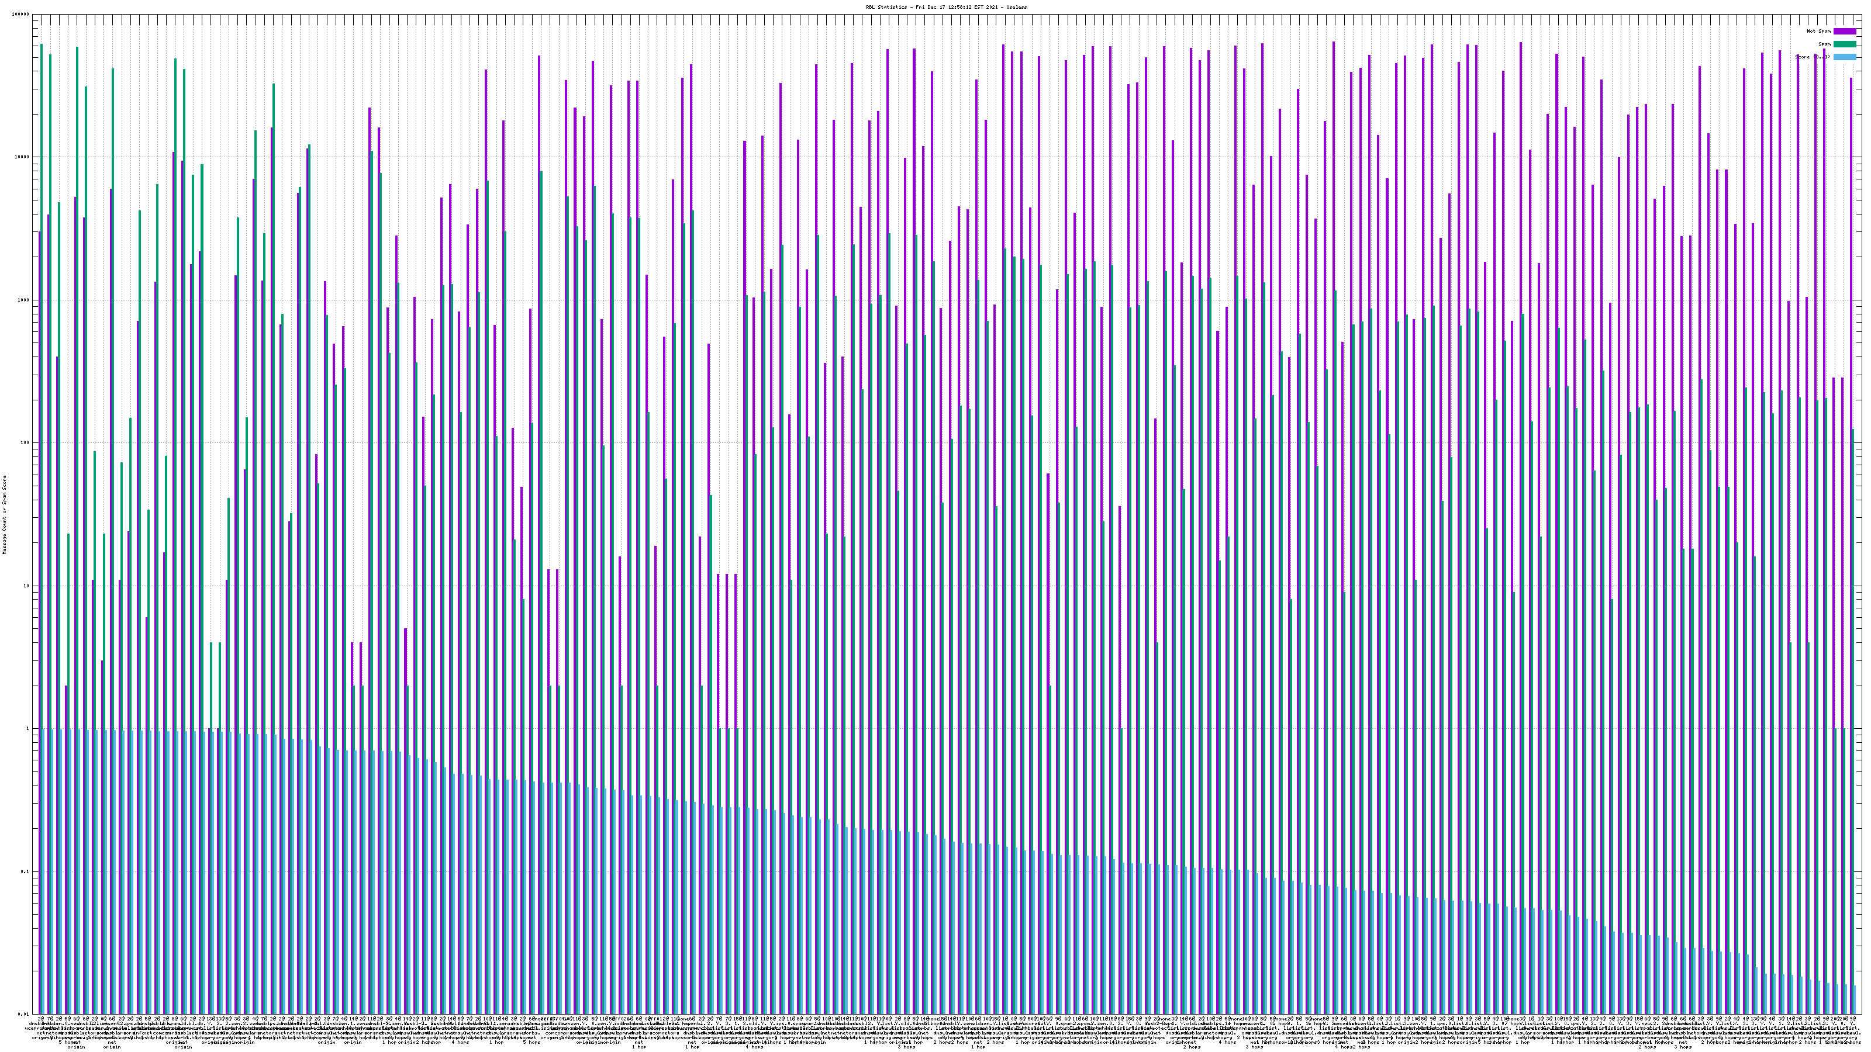The height and width of the screenshot is (1052, 1871).
Task: Click the RBL Statistics chart title
Action: pos(945,6)
